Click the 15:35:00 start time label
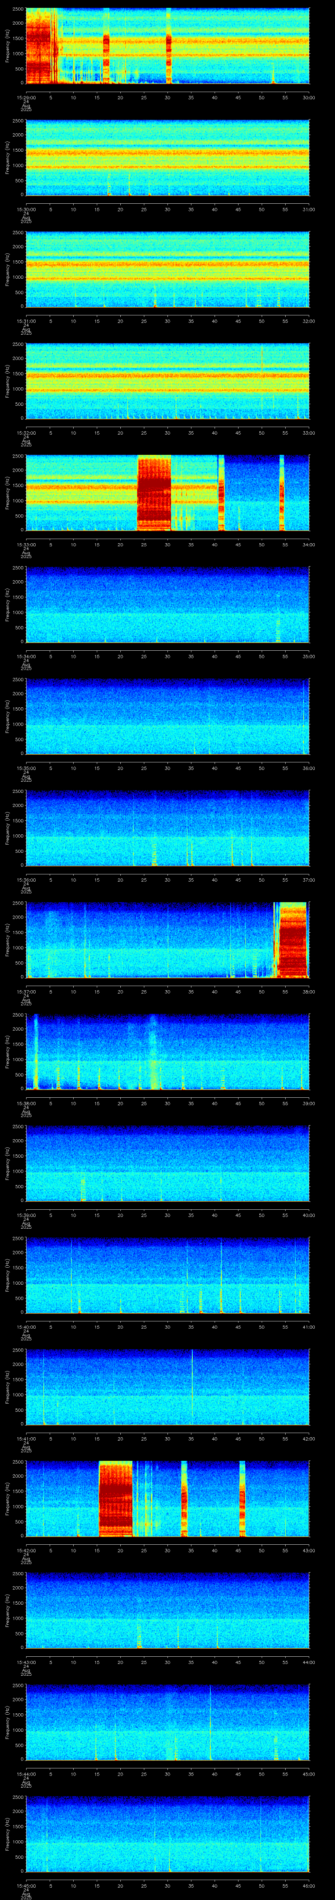This screenshot has height=1900, width=335. (x=26, y=768)
